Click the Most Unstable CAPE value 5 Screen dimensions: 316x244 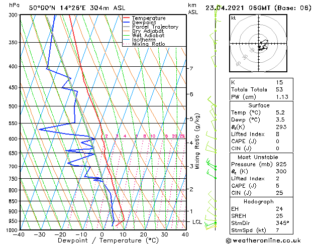click(278, 186)
